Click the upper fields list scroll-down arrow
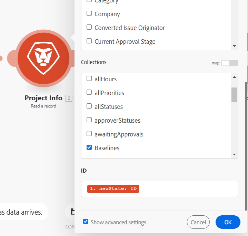 point(234,46)
